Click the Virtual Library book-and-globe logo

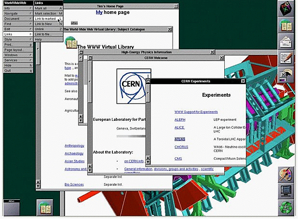coord(71,42)
